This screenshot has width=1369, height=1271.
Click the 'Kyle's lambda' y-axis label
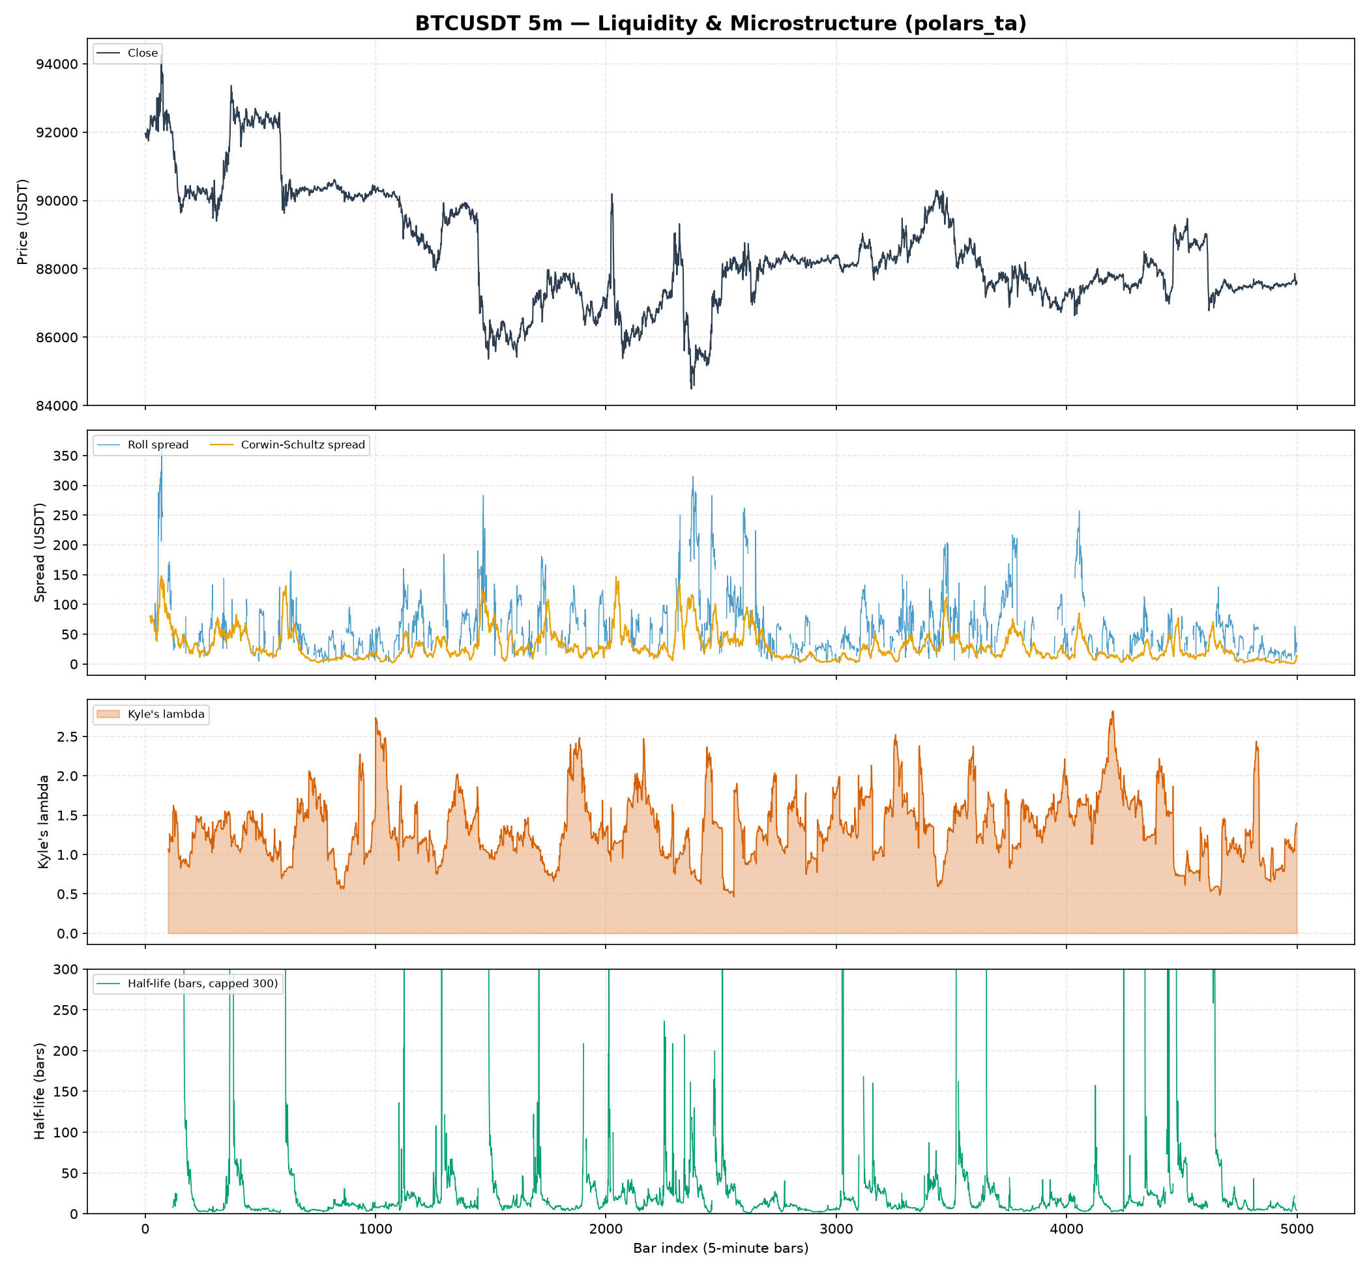click(44, 821)
